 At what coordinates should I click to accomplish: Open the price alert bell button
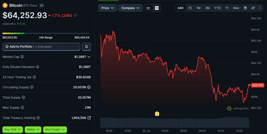coord(87,47)
